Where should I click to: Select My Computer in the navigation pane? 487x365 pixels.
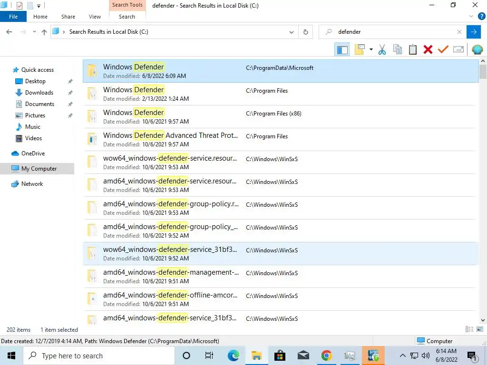point(37,169)
